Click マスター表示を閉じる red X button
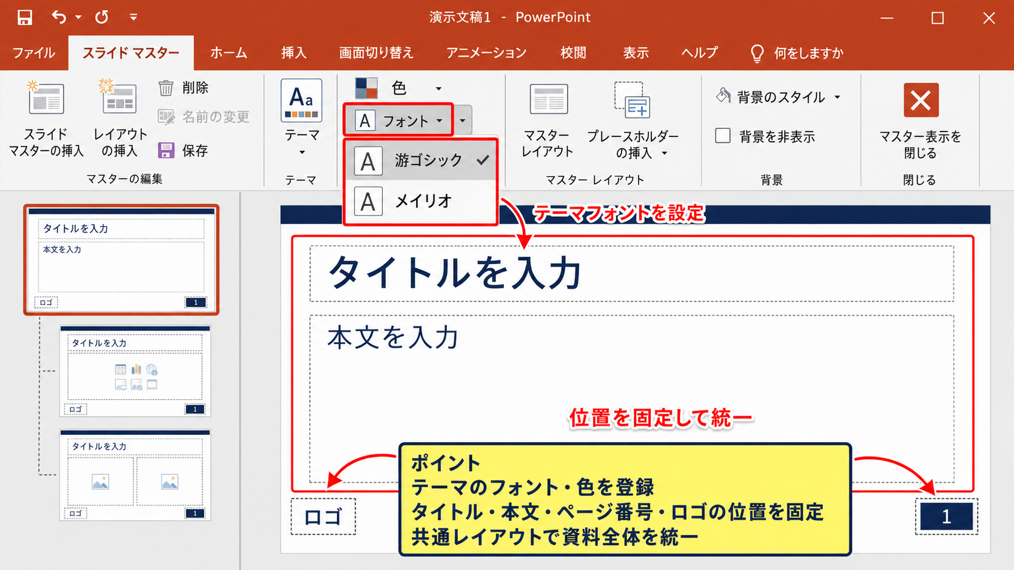 [x=921, y=100]
